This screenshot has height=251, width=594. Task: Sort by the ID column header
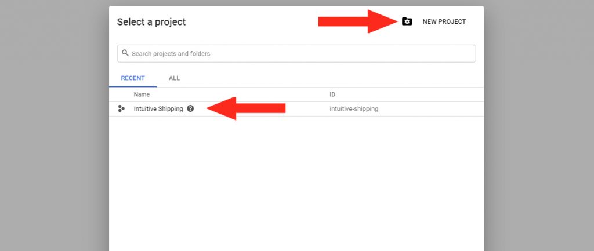(332, 94)
